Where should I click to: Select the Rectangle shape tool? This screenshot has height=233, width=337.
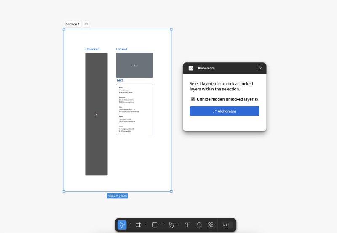(x=155, y=225)
